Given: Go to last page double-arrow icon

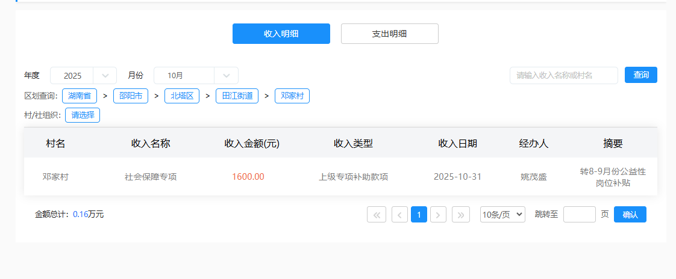Looking at the screenshot, I should [461, 215].
